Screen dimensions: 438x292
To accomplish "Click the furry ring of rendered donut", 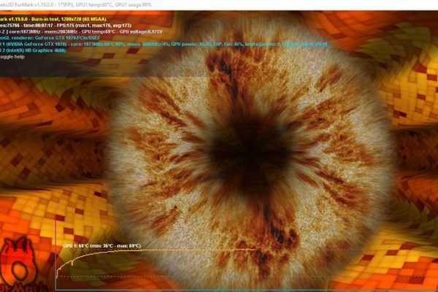I will (x=161, y=182).
